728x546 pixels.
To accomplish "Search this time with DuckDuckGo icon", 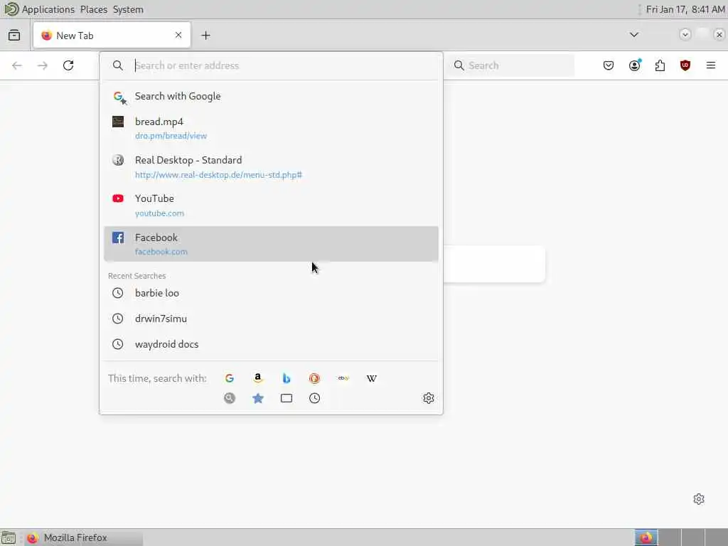I will tap(314, 378).
